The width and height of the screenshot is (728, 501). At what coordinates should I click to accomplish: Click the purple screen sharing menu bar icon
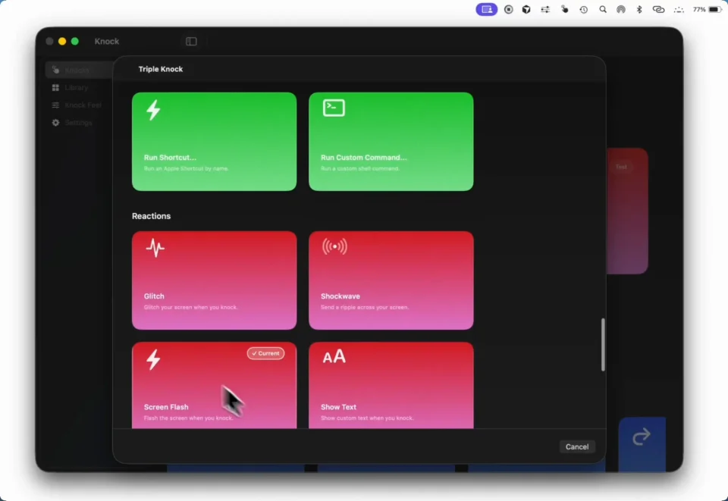[x=487, y=9]
